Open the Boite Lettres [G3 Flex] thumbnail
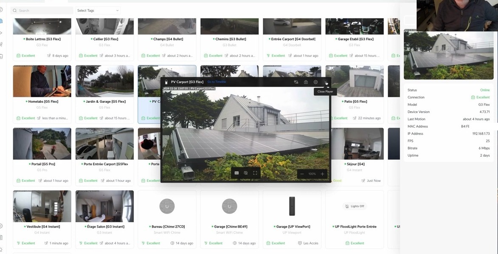Screen dimensions: 498x254 (x=42, y=26)
